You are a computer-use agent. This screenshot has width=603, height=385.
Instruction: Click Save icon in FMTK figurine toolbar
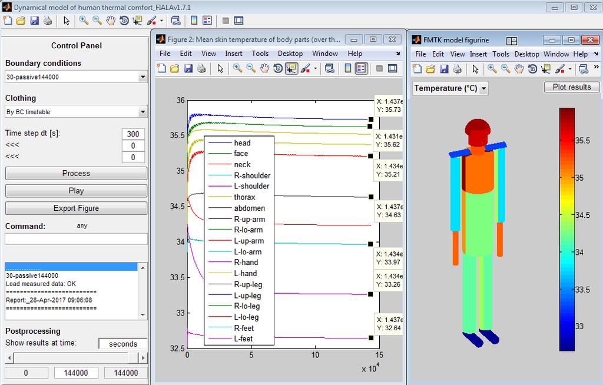[444, 69]
